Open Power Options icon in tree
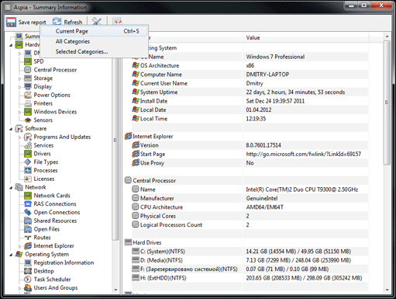396x299 pixels. coord(28,95)
